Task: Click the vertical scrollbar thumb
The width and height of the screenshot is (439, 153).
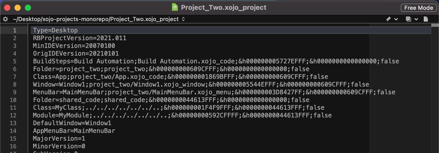Action: pyautogui.click(x=435, y=25)
